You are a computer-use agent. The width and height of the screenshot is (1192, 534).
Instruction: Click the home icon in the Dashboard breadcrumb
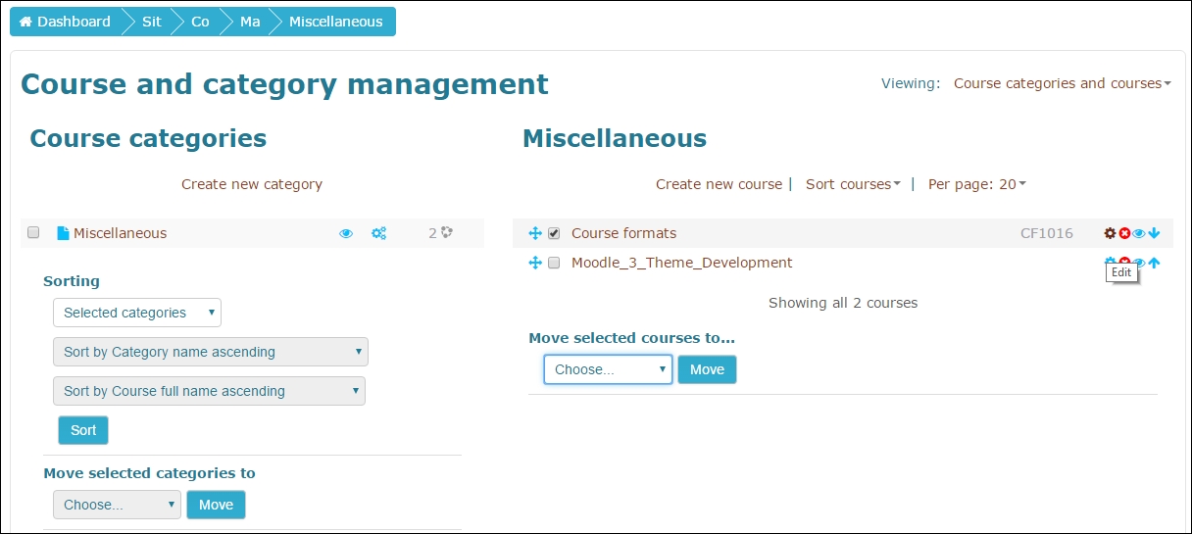[25, 22]
